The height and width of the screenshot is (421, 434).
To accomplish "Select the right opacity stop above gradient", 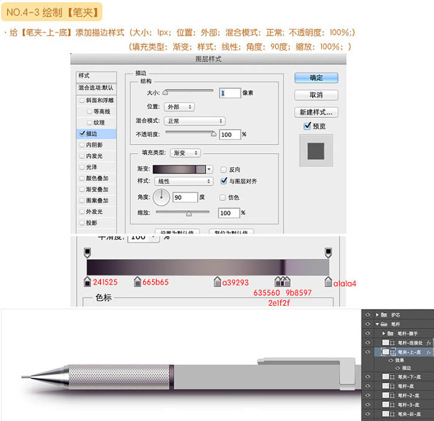I will (328, 252).
